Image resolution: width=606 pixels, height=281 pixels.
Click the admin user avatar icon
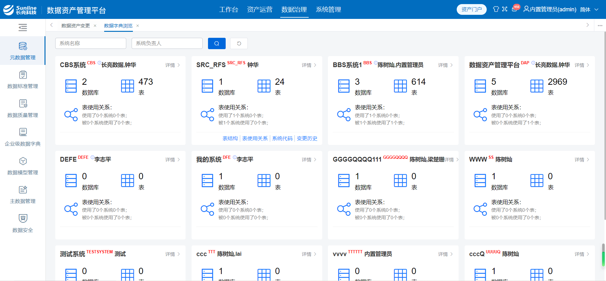[x=526, y=9]
